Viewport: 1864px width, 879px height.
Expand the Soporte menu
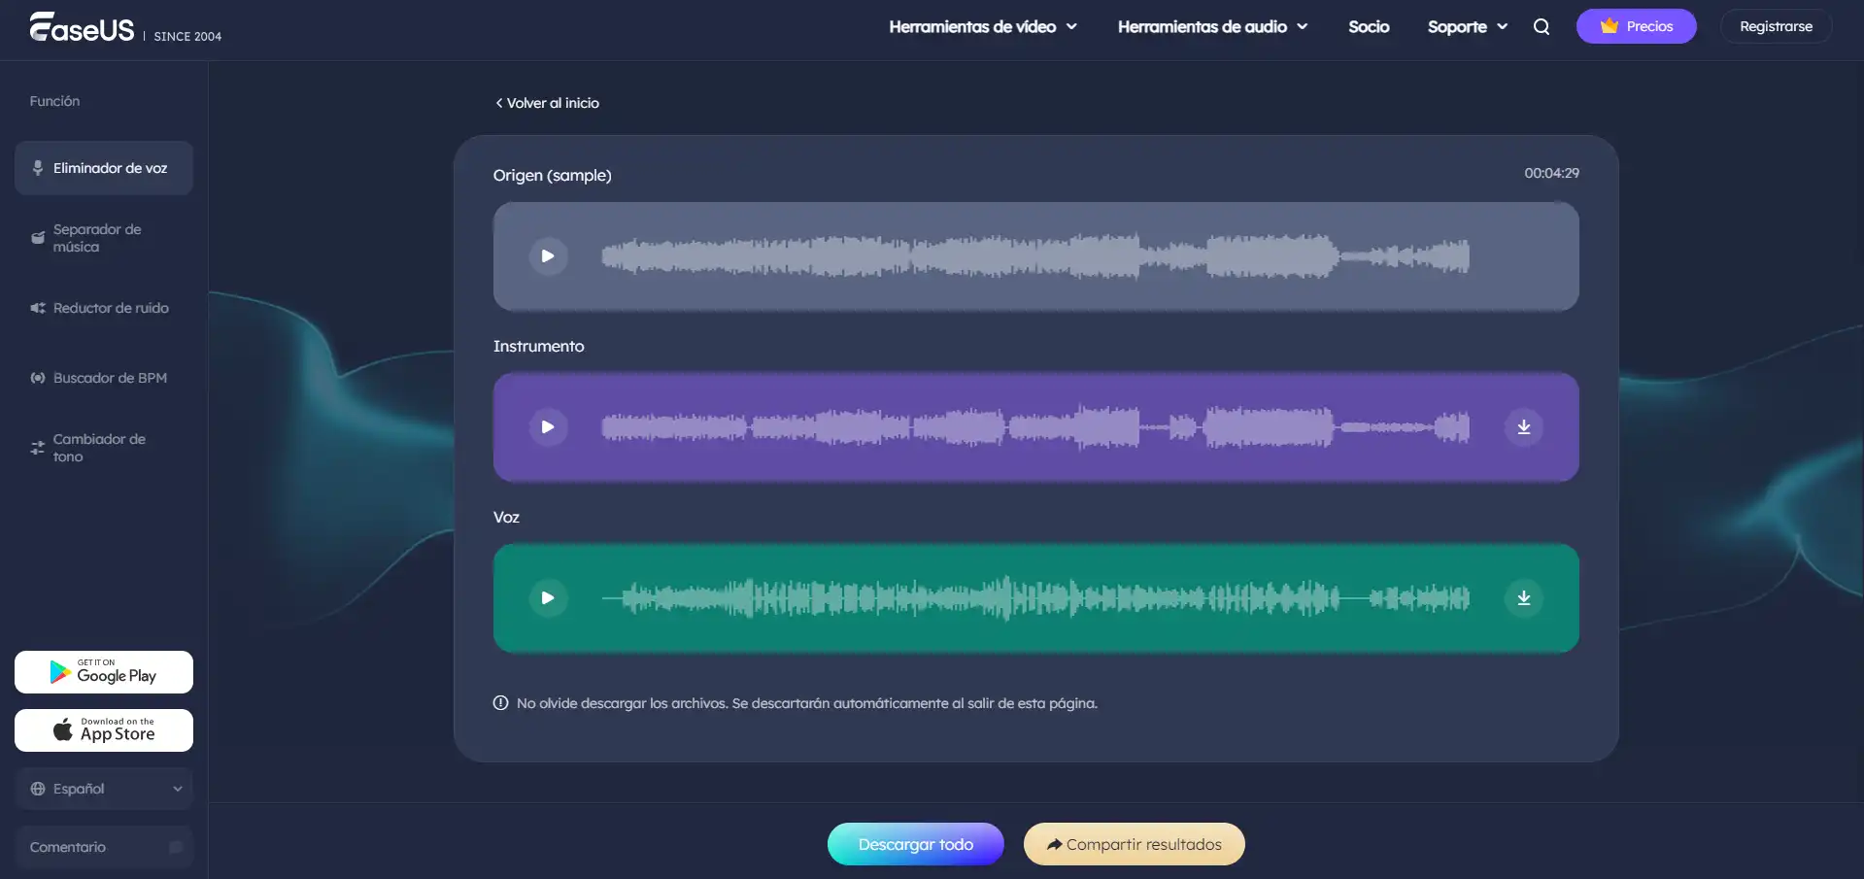pos(1468,26)
